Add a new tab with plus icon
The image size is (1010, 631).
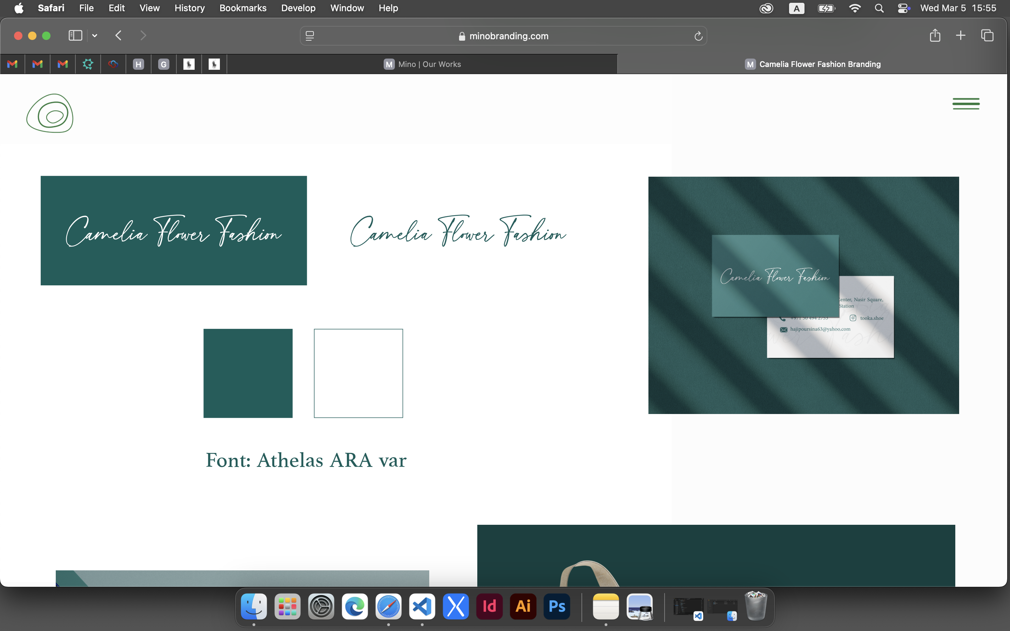[x=960, y=35]
